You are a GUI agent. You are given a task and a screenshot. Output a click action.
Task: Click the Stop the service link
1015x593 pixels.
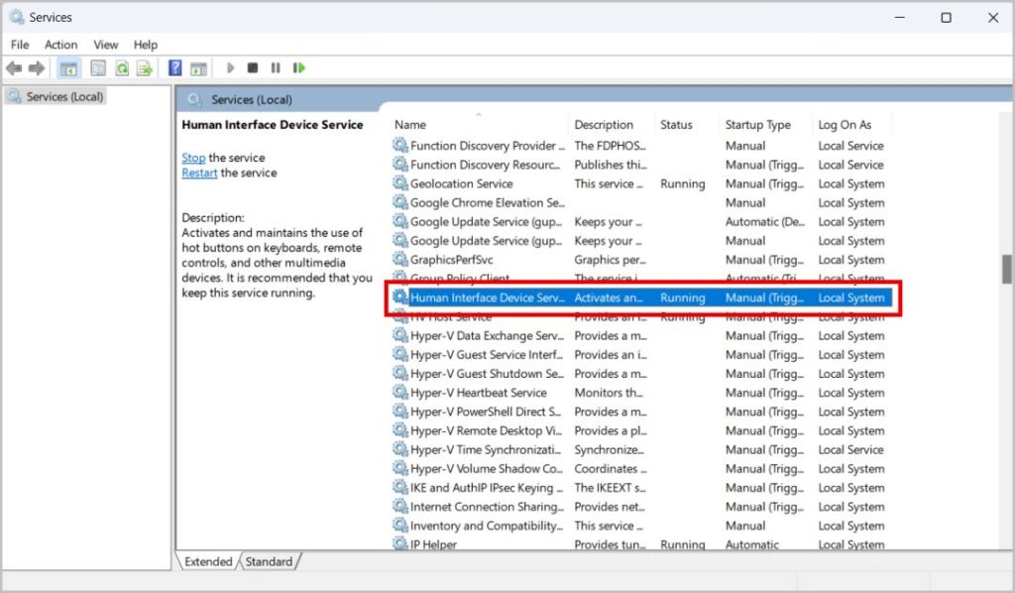(193, 158)
